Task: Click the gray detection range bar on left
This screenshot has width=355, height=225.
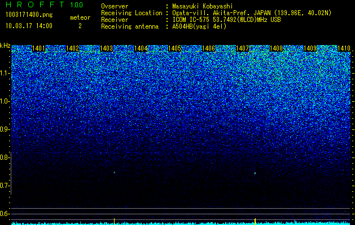Action: tap(11, 173)
